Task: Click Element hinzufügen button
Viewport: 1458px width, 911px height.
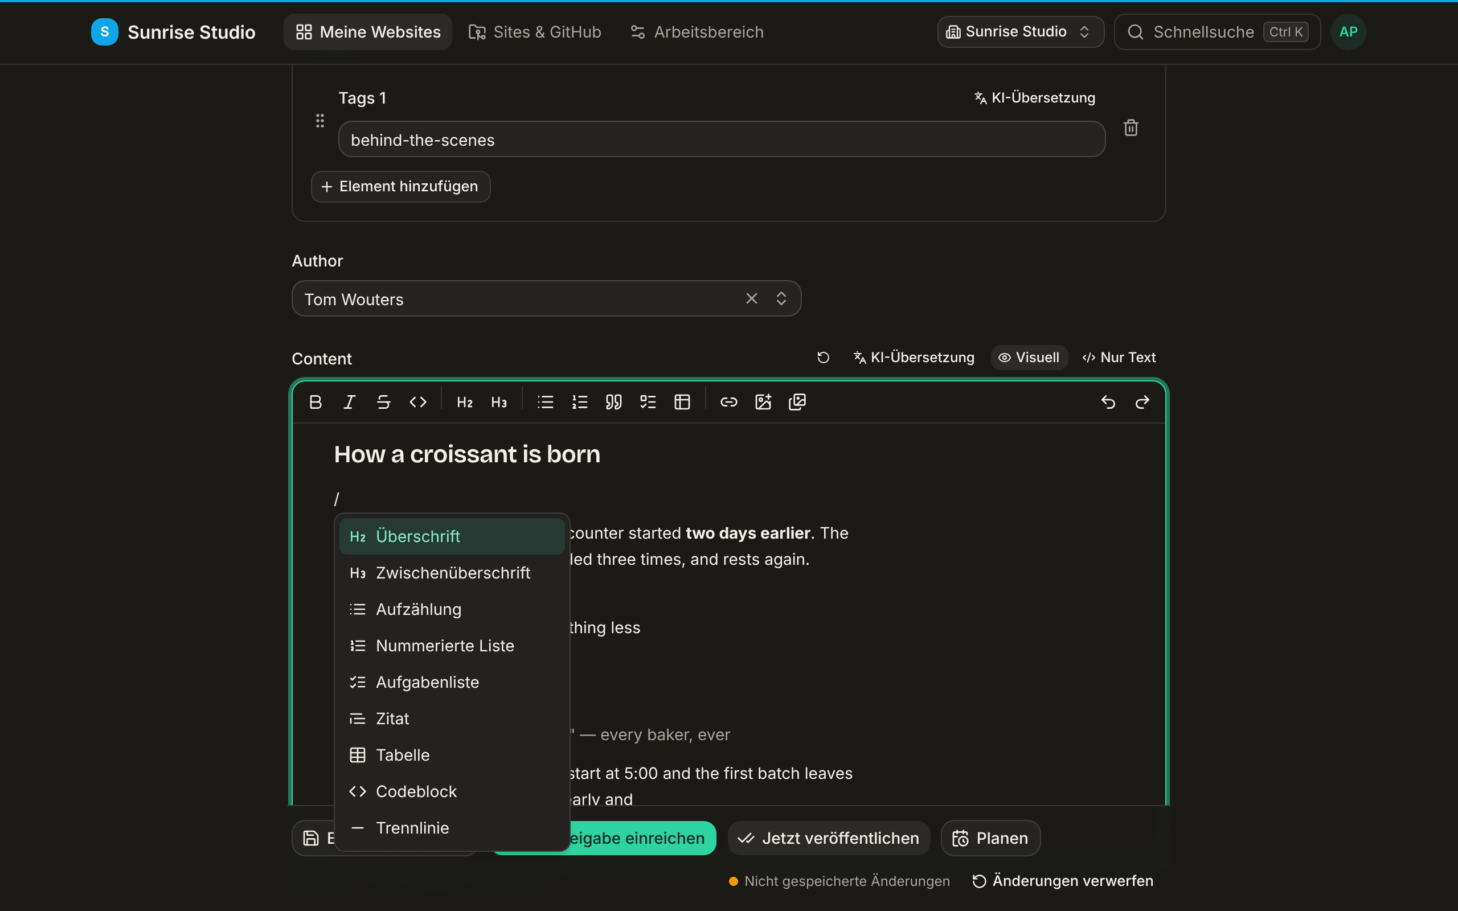Action: [x=400, y=186]
